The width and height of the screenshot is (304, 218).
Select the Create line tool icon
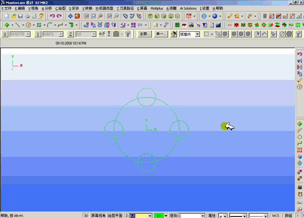(x=18, y=25)
